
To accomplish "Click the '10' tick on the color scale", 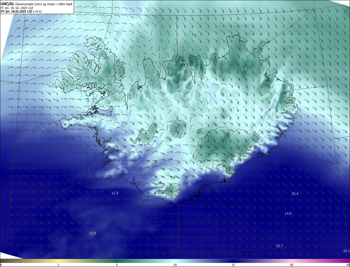I will [x=175, y=265].
